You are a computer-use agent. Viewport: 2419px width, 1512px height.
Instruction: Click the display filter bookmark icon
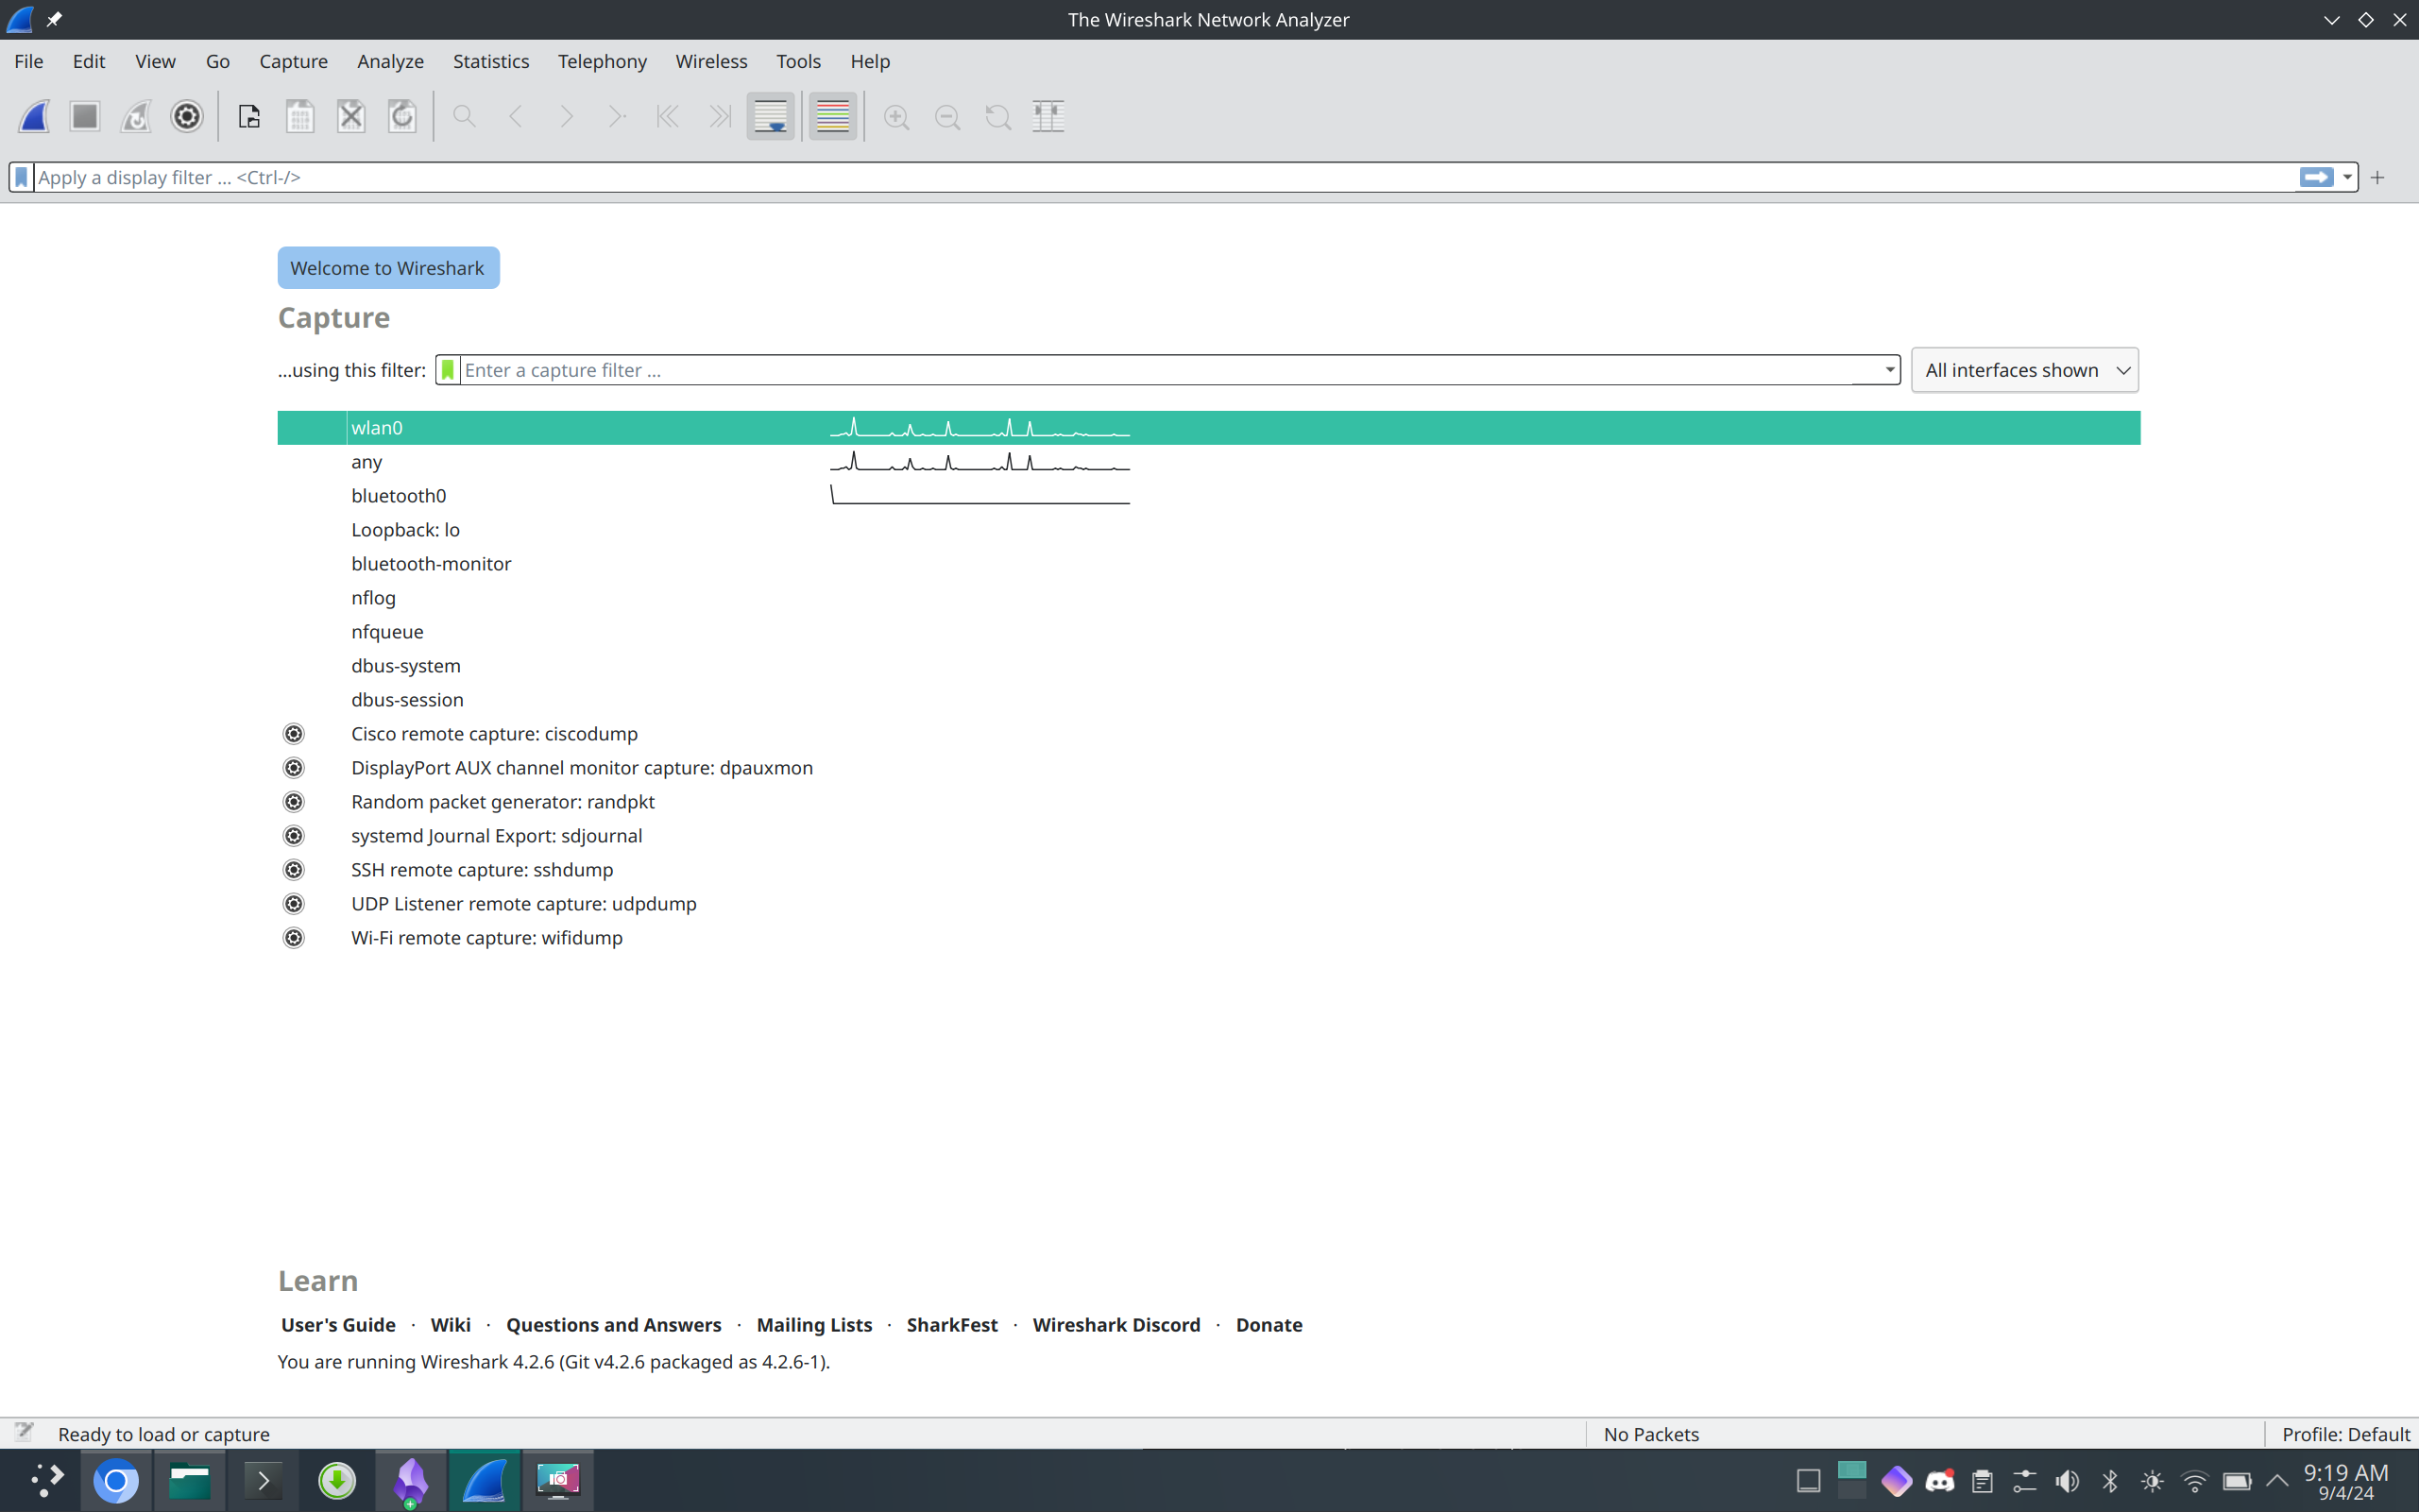[x=21, y=177]
